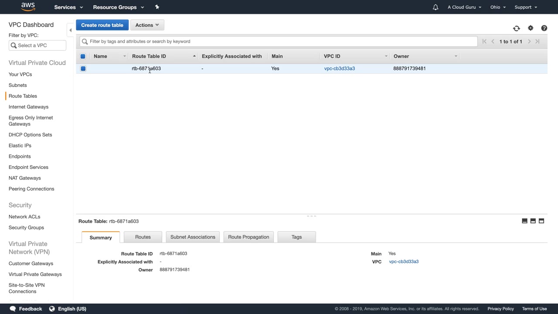The image size is (558, 314).
Task: Expand the Services menu
Action: (x=68, y=7)
